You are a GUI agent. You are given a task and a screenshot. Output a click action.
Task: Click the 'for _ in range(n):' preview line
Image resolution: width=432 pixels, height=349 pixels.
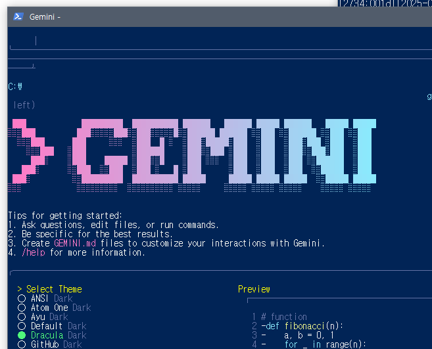coord(325,344)
